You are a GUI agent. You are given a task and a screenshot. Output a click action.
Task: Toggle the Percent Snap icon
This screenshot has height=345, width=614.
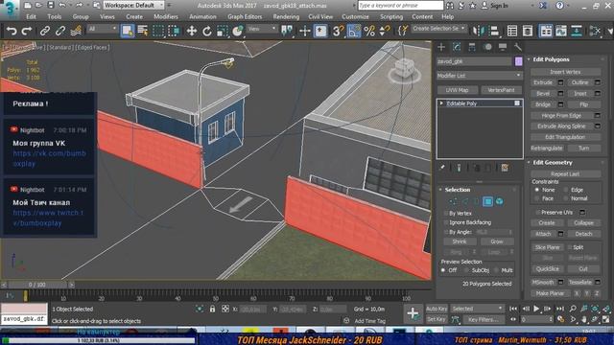pos(369,31)
